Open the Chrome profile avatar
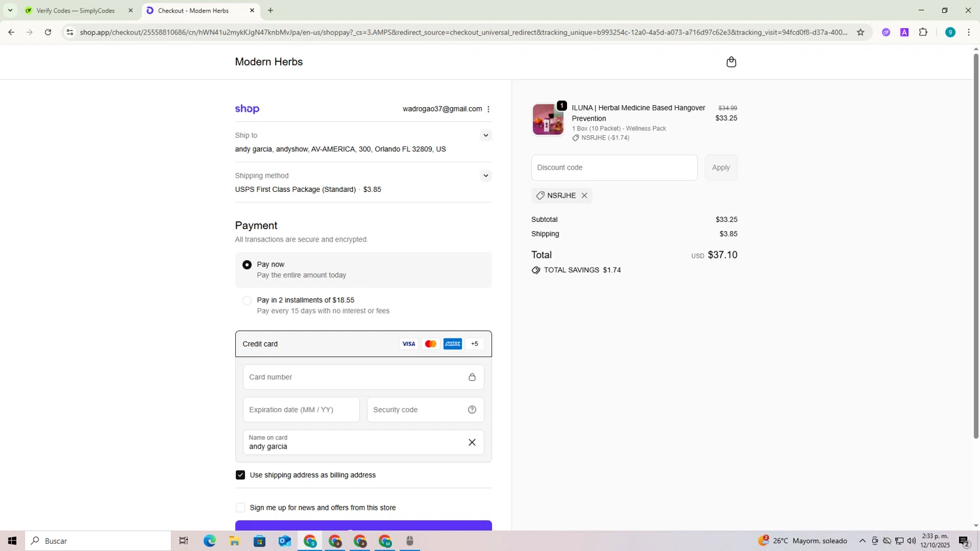This screenshot has height=551, width=980. click(x=950, y=32)
